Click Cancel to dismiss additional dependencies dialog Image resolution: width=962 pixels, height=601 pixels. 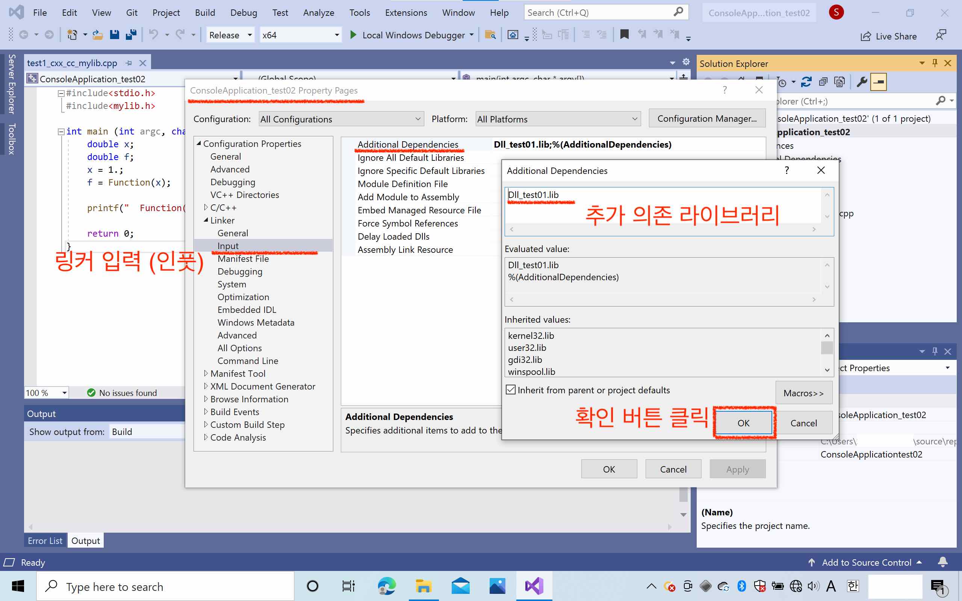[x=803, y=422]
